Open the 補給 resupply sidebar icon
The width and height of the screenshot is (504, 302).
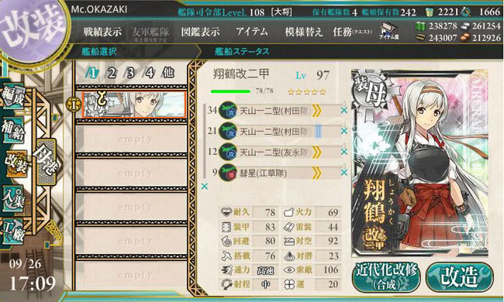(13, 129)
